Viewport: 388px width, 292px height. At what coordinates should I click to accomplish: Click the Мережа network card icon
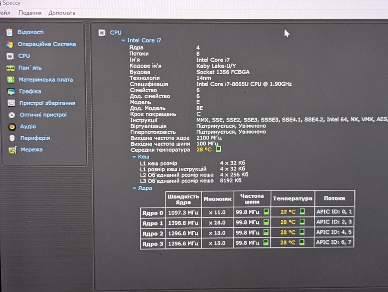click(x=13, y=150)
